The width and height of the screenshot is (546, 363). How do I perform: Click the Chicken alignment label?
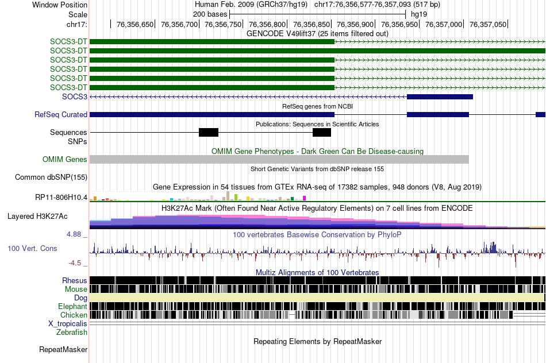coord(74,315)
